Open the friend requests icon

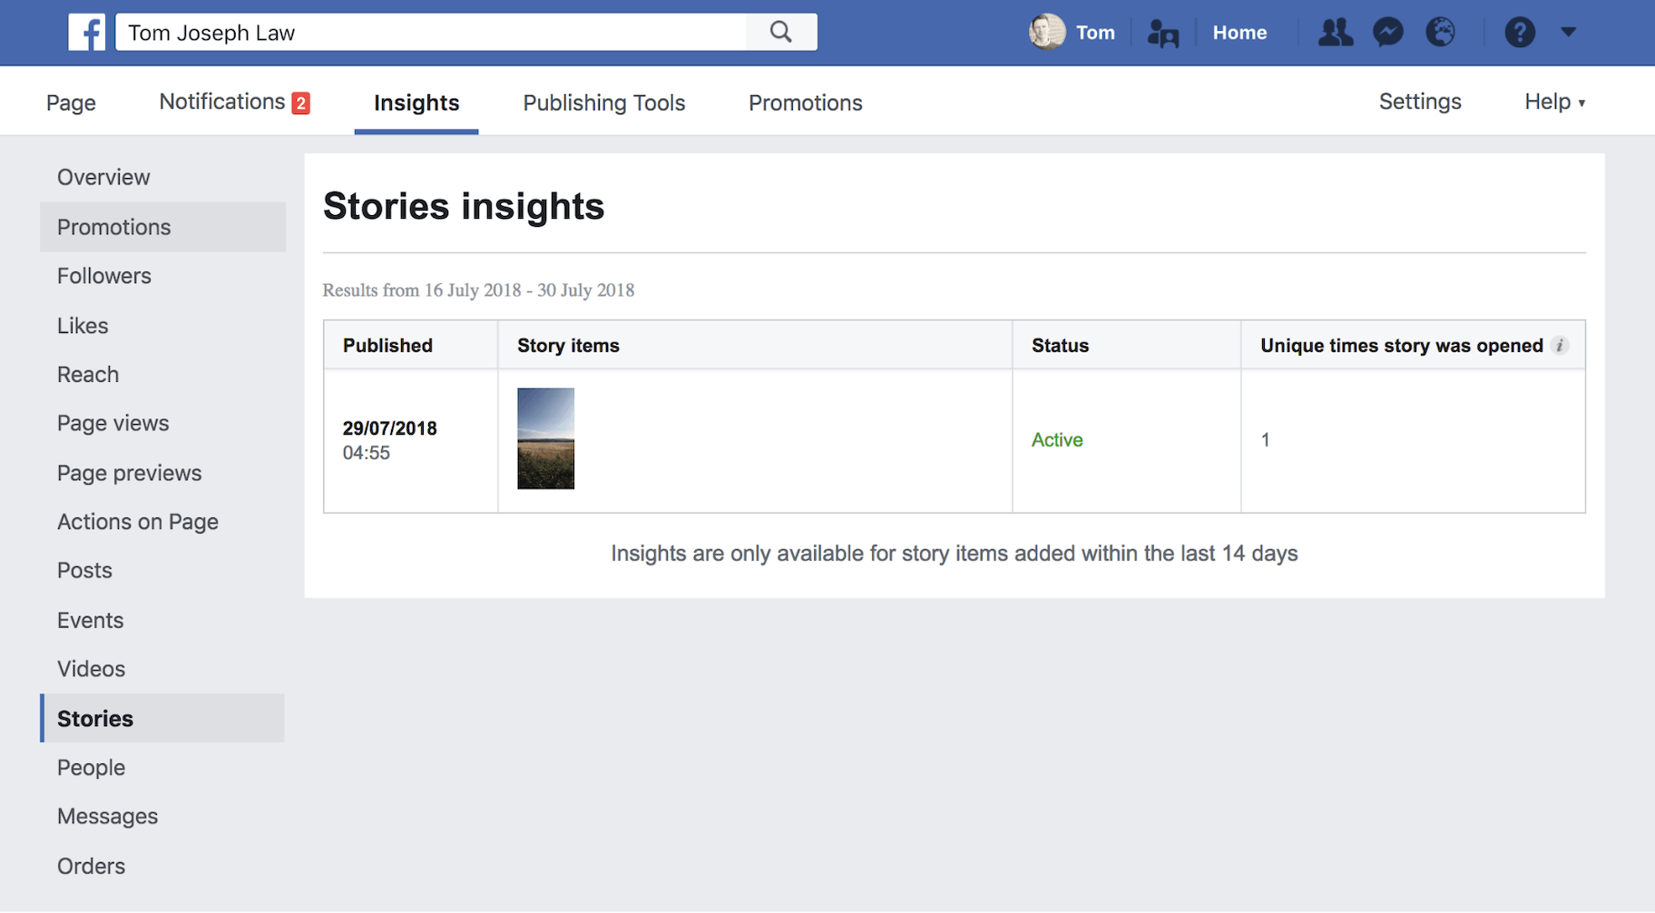1335,32
